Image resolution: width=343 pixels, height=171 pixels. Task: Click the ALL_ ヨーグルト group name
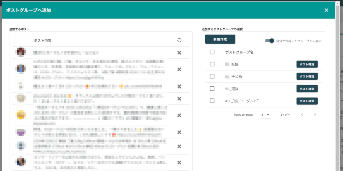242,101
